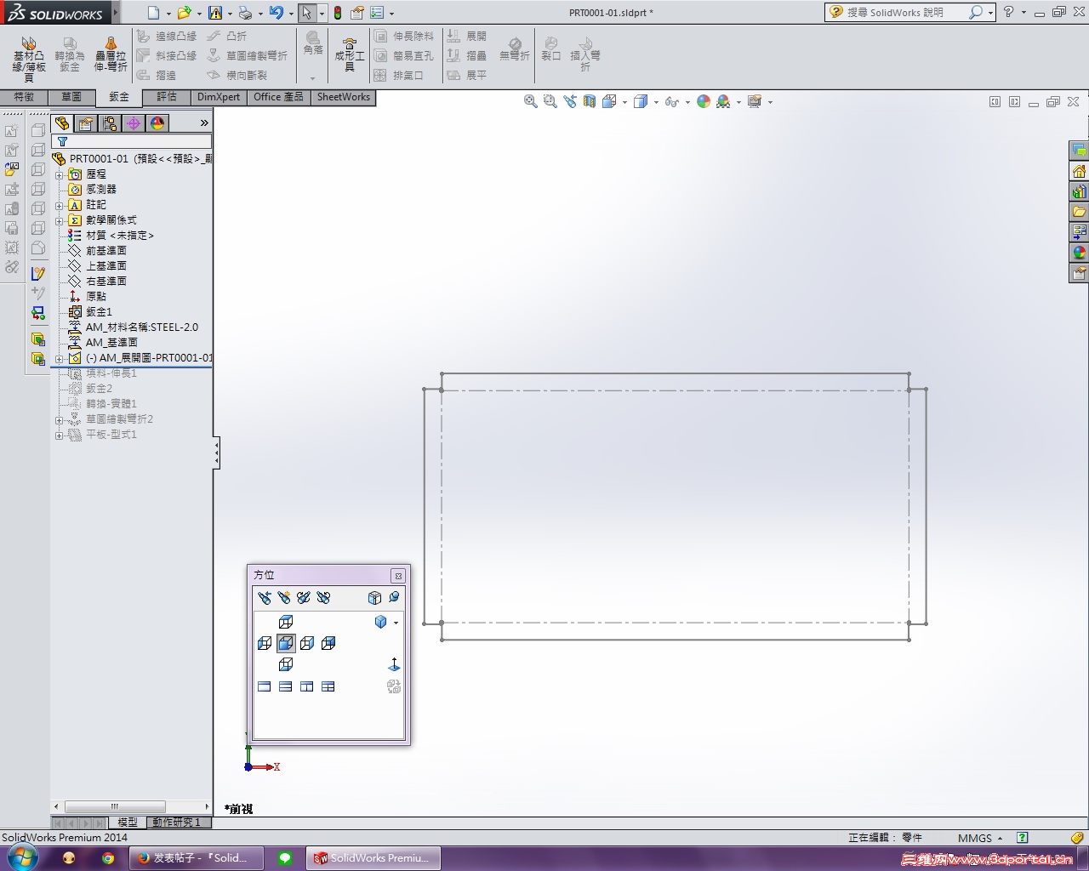This screenshot has width=1089, height=871.
Task: Open the SolidWorks Premium taskbar button
Action: tap(374, 858)
